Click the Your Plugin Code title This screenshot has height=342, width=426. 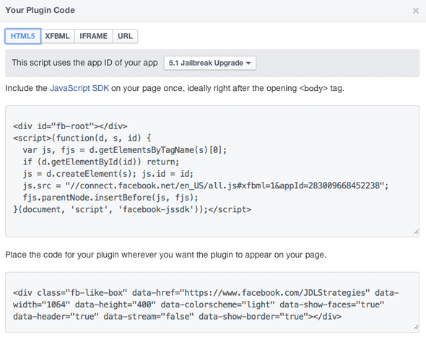click(x=40, y=10)
